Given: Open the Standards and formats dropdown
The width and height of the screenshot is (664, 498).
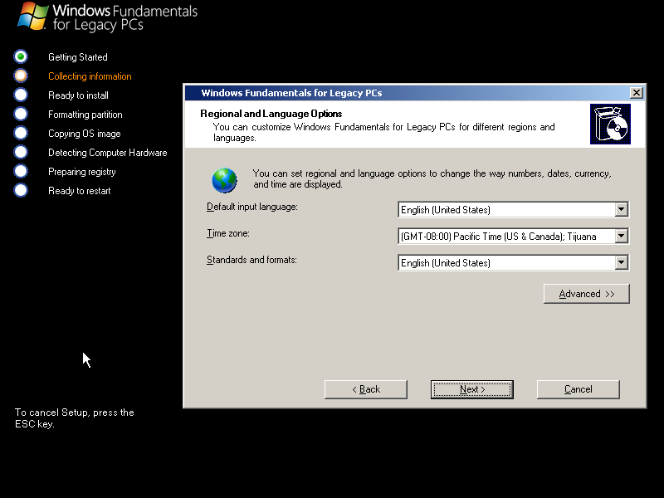Looking at the screenshot, I should pos(622,262).
